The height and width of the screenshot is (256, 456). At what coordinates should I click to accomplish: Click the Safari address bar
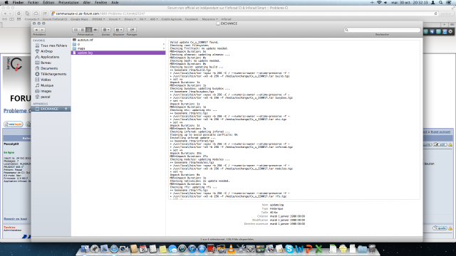click(x=244, y=14)
